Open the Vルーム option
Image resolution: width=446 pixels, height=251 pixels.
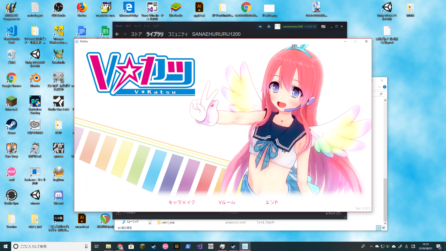click(x=227, y=202)
